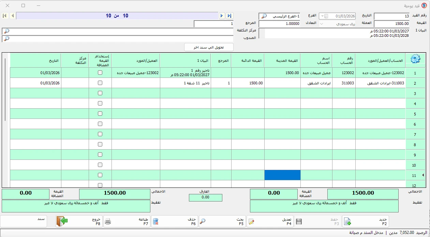430x237 pixels.
Task: Click the calendar icon in date field
Action: click(326, 16)
